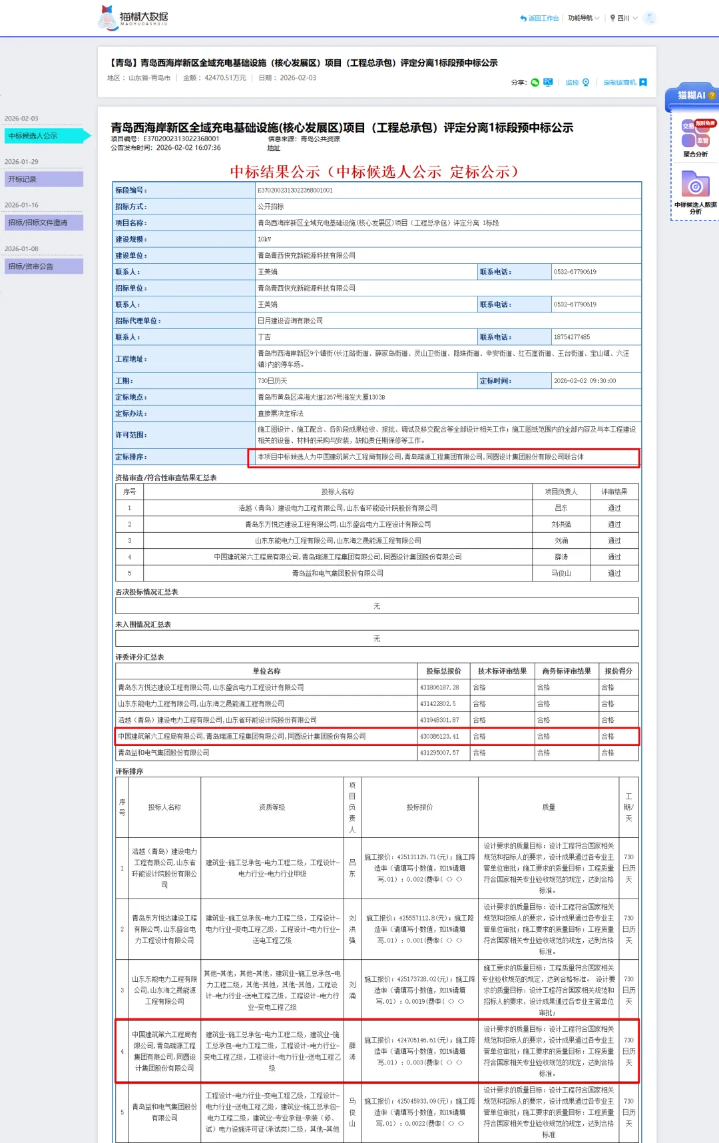
Task: Click the 商务标评审结果 column header
Action: pyautogui.click(x=567, y=671)
